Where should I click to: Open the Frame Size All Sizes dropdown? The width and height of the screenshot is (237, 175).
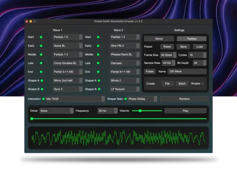tap(168, 55)
